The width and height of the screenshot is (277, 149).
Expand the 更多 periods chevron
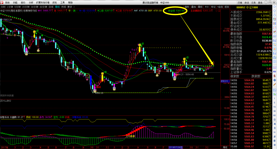coord(74,7)
